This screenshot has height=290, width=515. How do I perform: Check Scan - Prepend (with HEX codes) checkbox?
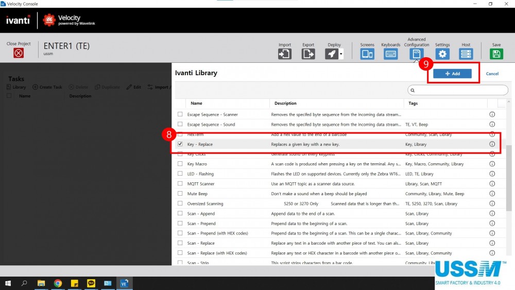[x=180, y=233]
